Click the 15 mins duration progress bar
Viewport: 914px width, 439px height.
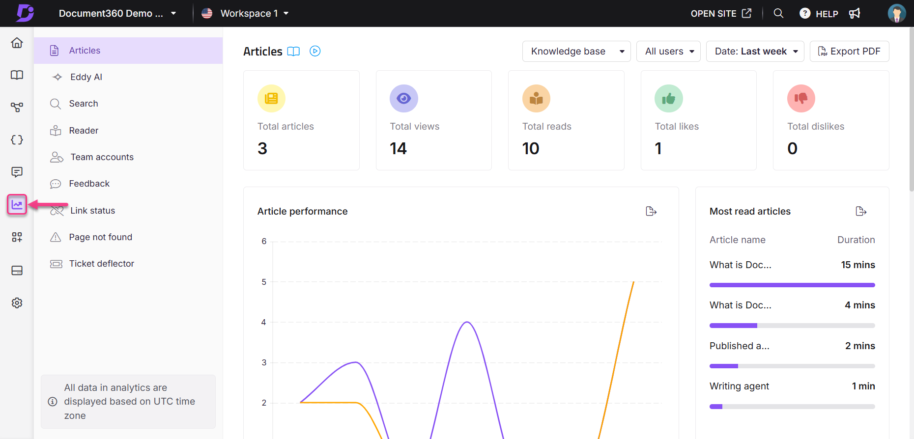click(792, 285)
